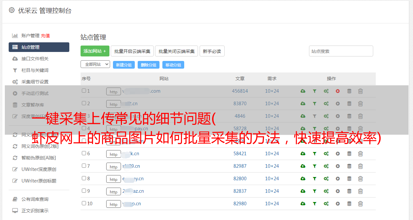
Task: Click the 删除分组 button
Action: point(149,65)
